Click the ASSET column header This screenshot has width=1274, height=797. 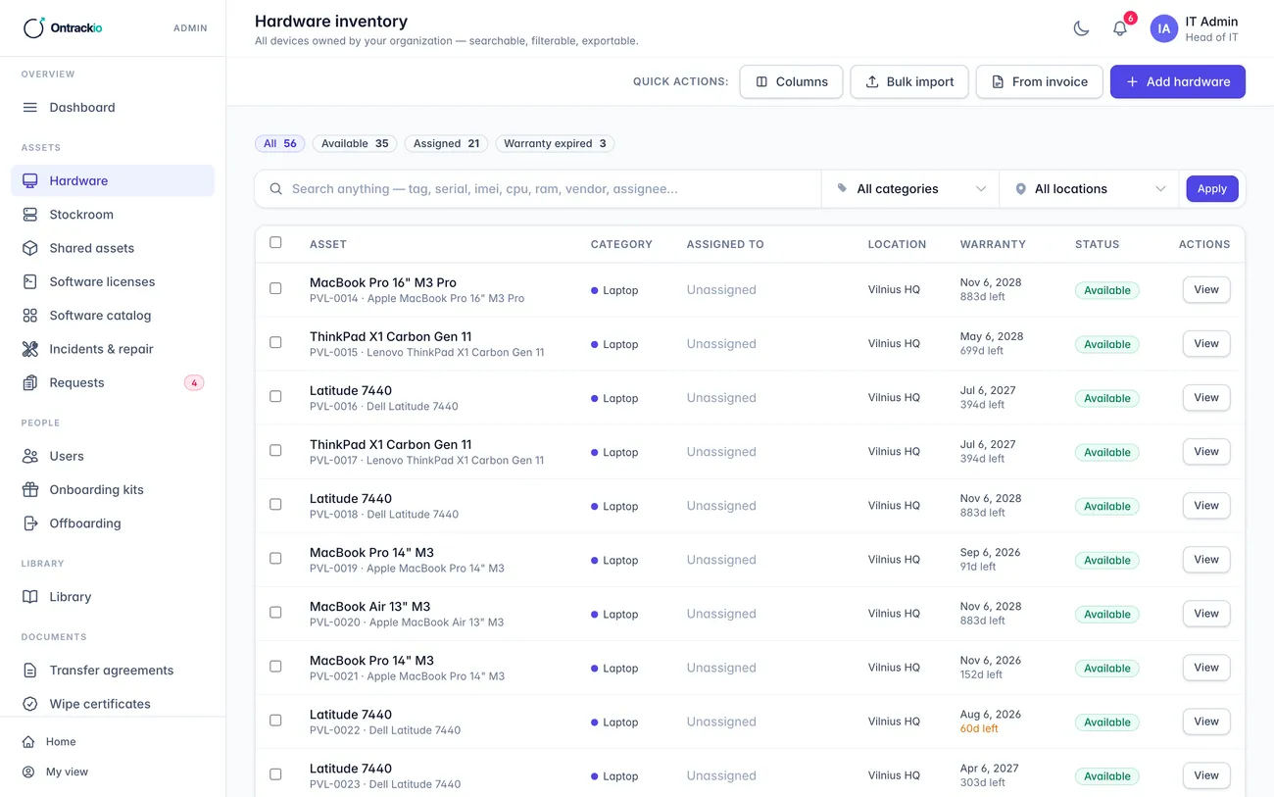[328, 244]
